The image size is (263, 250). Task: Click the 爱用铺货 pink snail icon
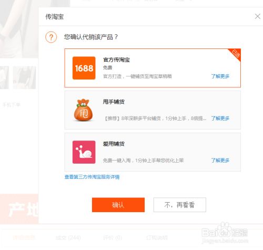click(x=84, y=152)
